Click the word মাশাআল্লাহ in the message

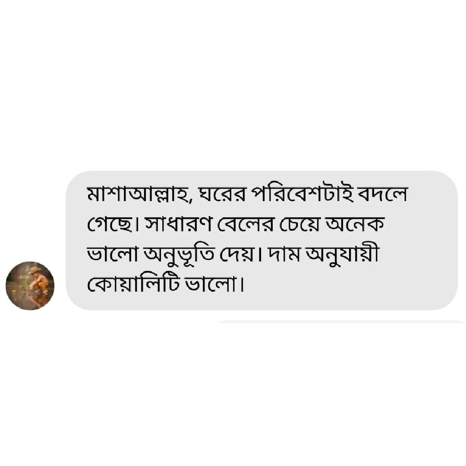pyautogui.click(x=138, y=195)
